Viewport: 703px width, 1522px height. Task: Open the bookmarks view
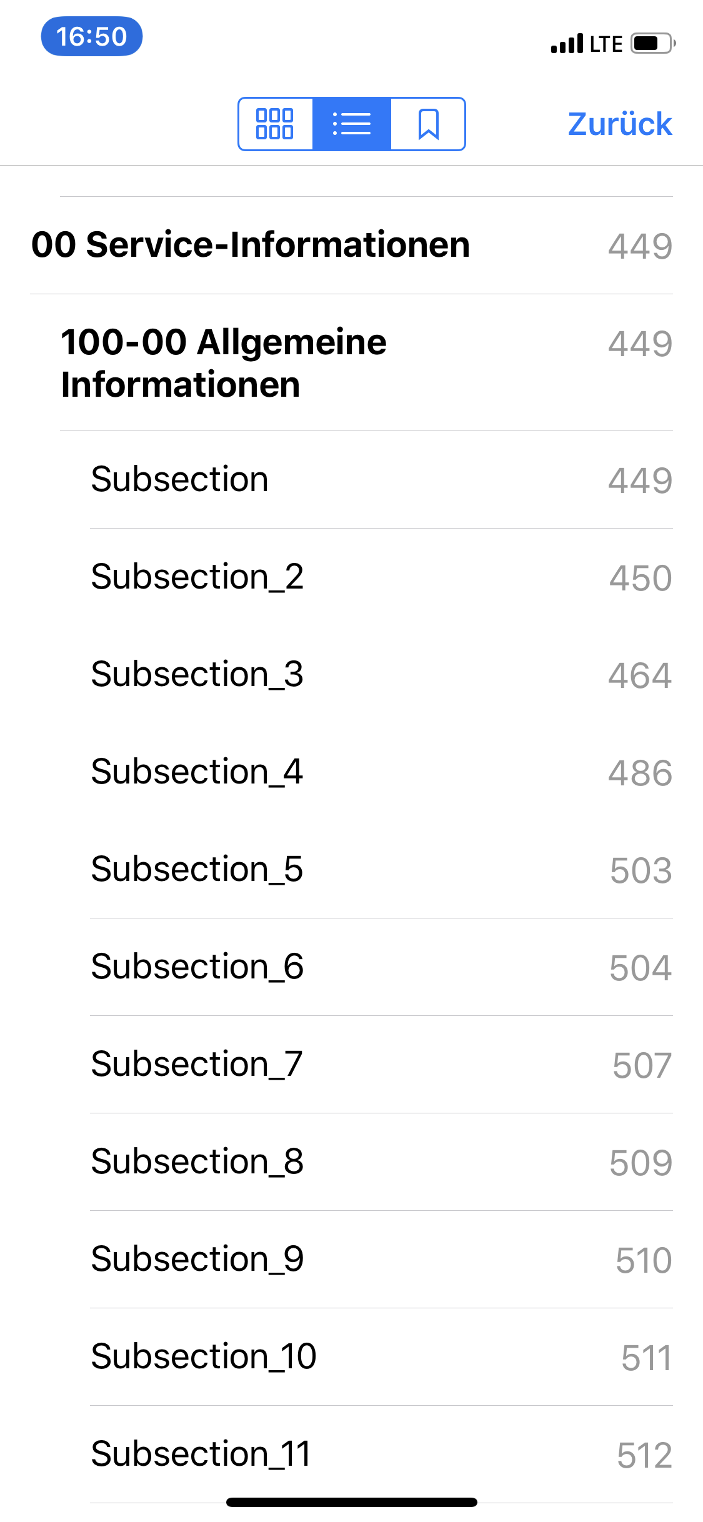click(x=428, y=124)
